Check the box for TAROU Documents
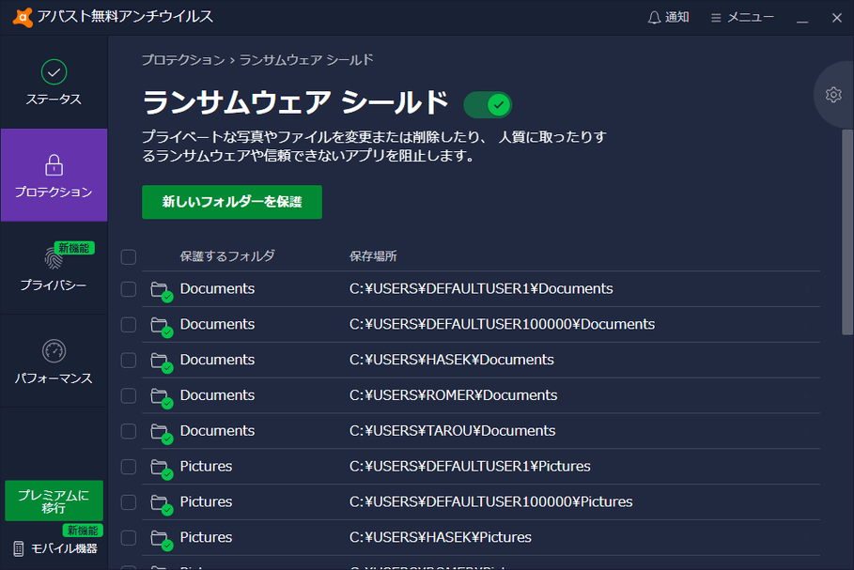 click(129, 431)
